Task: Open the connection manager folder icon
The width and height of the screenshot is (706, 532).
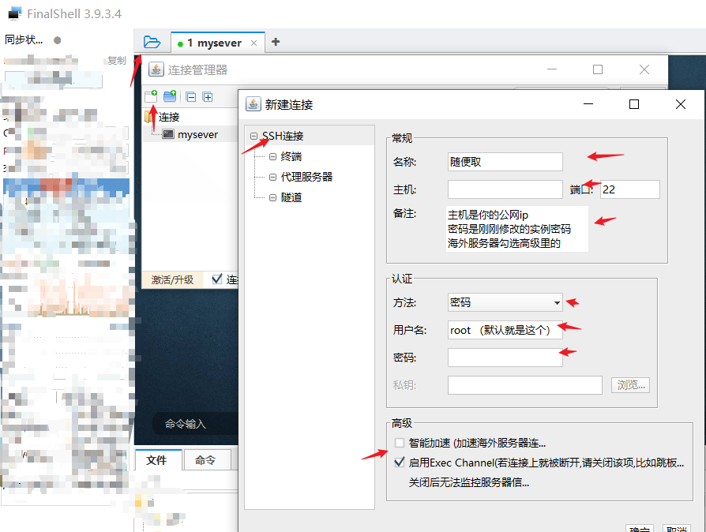Action: 152,42
